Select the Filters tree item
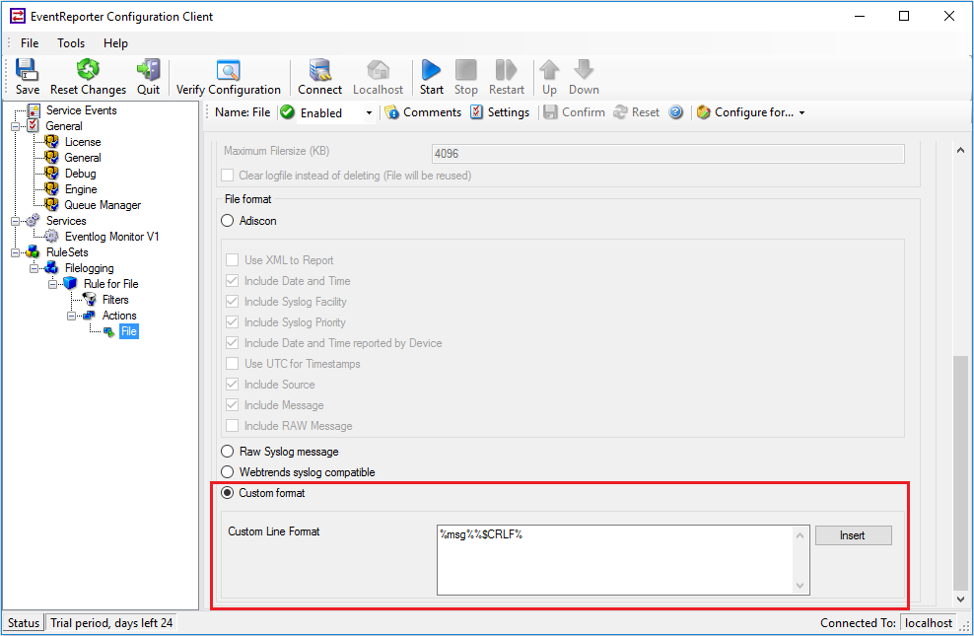Viewport: 974px width, 636px height. (115, 300)
